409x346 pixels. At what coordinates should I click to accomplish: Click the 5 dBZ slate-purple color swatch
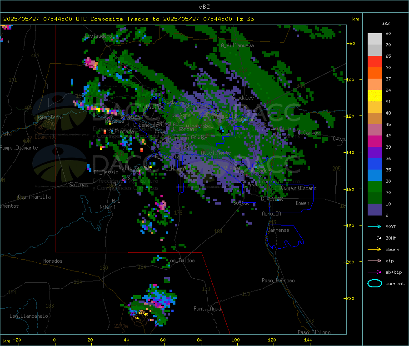374,210
